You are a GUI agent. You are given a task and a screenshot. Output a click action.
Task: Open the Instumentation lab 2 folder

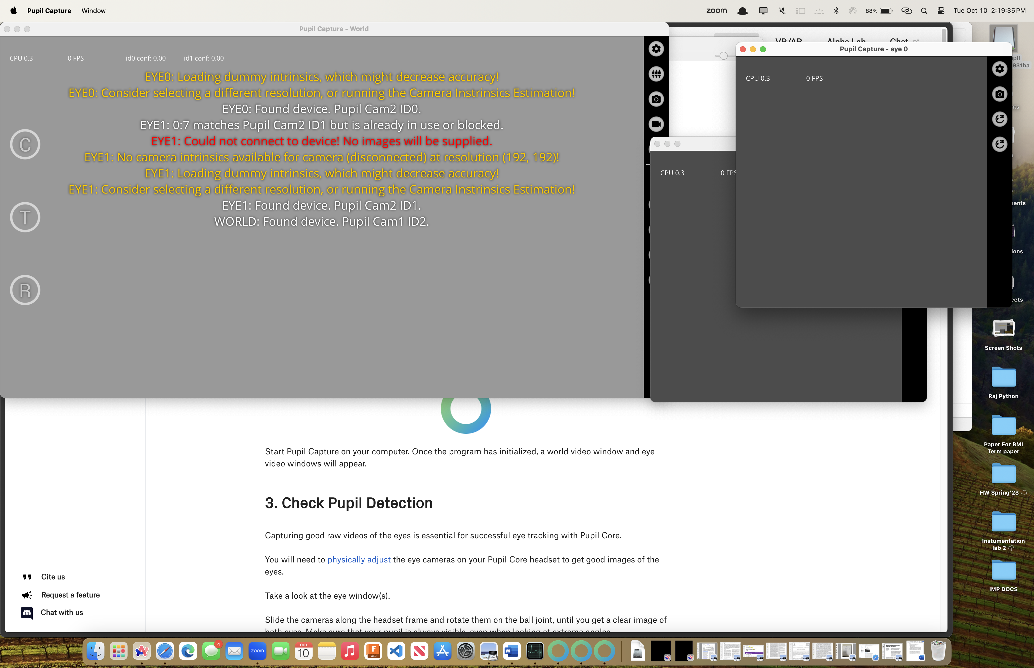tap(1003, 531)
